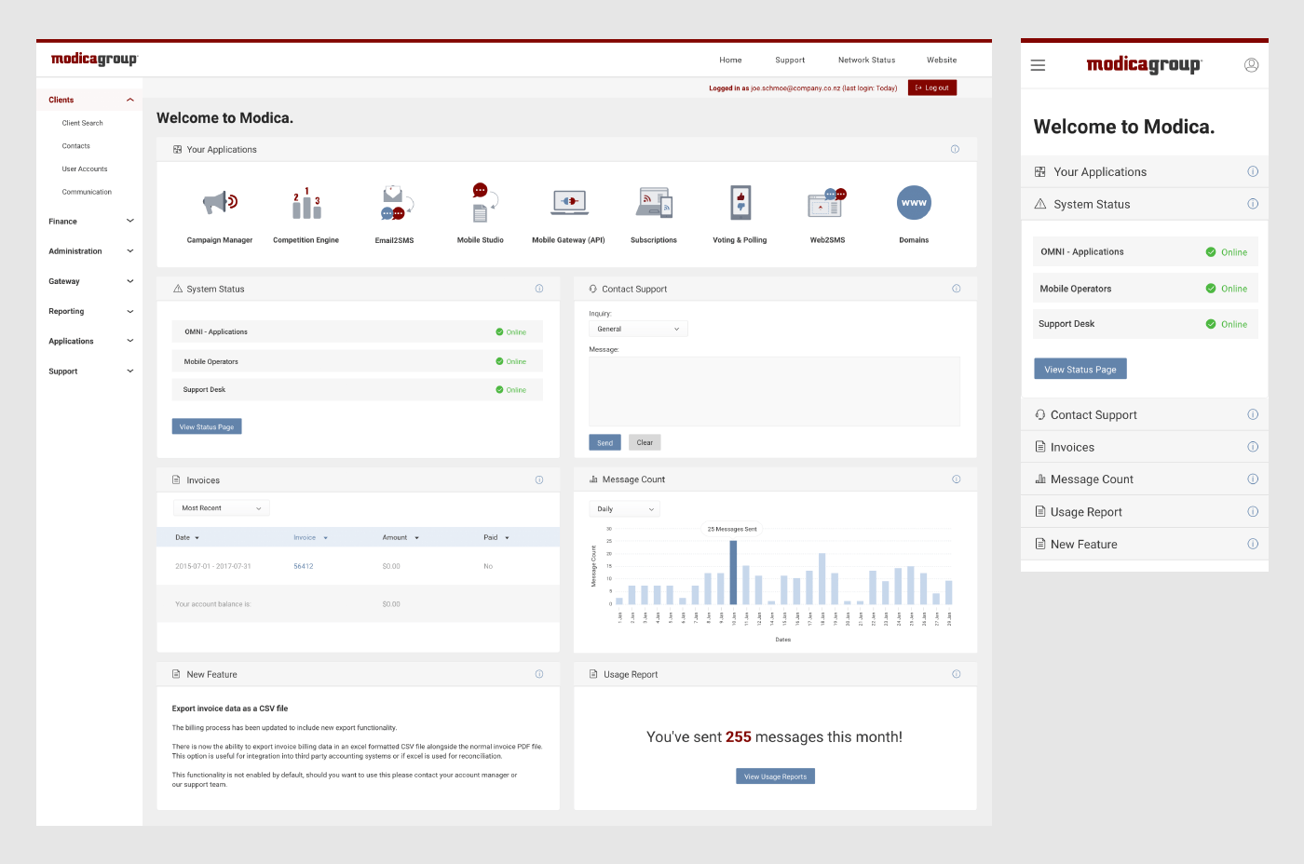The height and width of the screenshot is (864, 1304).
Task: Expand Invoices section in mobile view
Action: coord(1145,447)
